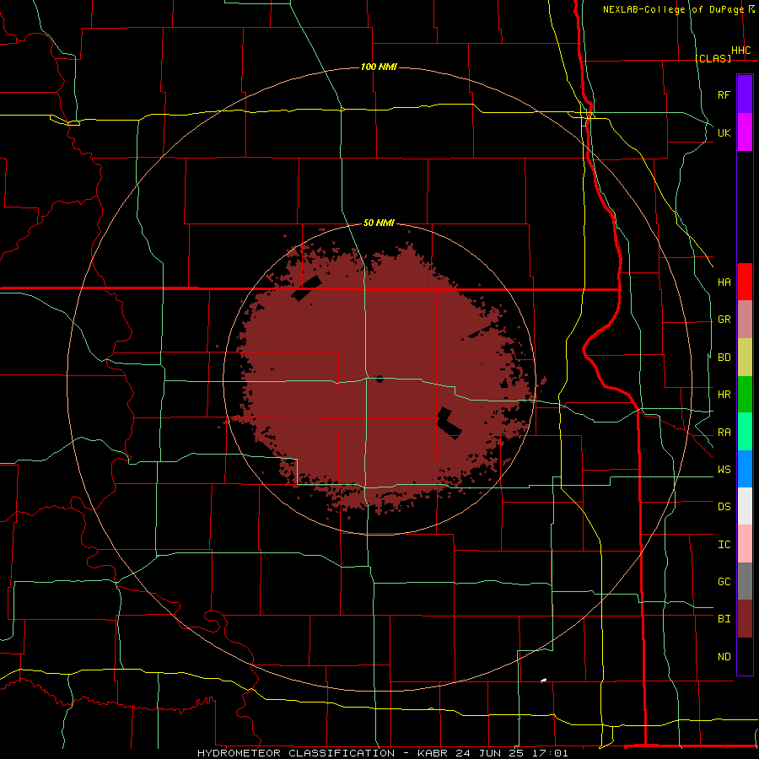Click the UK magenta legend swatch

pyautogui.click(x=745, y=132)
